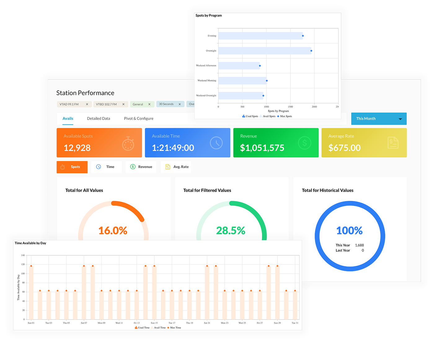Click the Last Year 0 value

[363, 251]
